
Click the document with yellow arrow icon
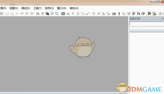click(154, 14)
